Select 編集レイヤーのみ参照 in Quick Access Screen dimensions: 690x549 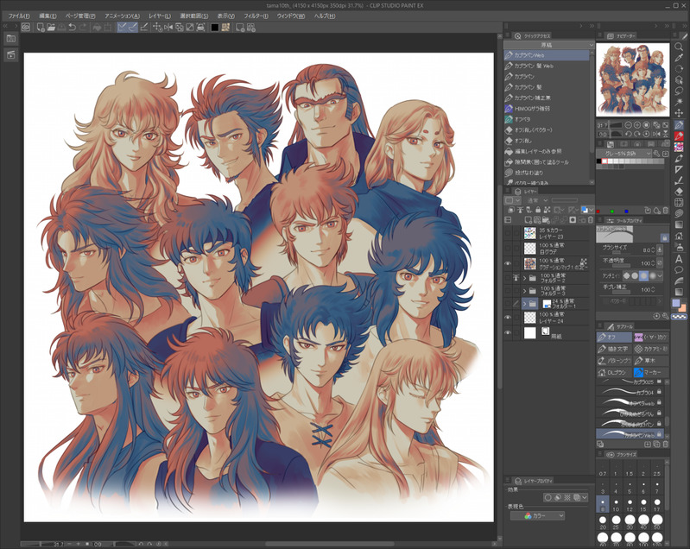(548, 151)
